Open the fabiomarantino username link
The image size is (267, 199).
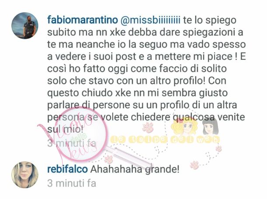tap(83, 20)
